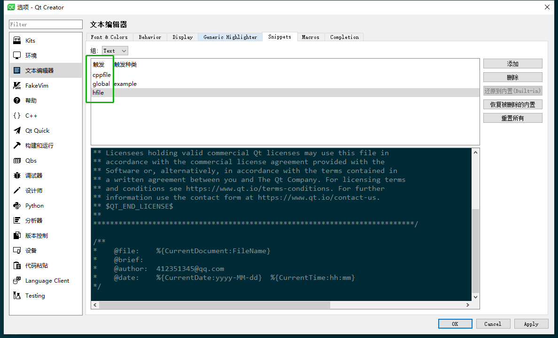
Task: Click the 重置所有 (Reset All) button
Action: tap(512, 118)
